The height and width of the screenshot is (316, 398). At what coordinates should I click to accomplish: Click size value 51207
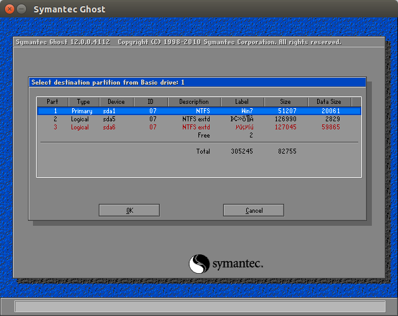[287, 111]
